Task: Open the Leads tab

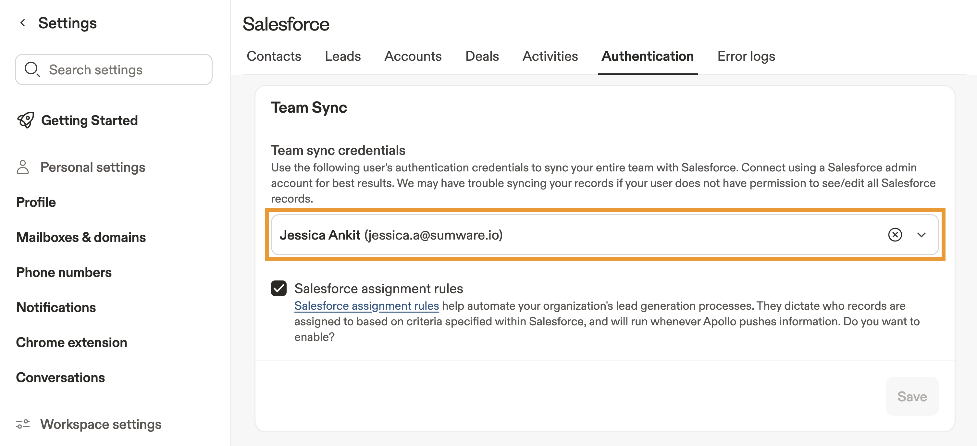Action: (342, 56)
